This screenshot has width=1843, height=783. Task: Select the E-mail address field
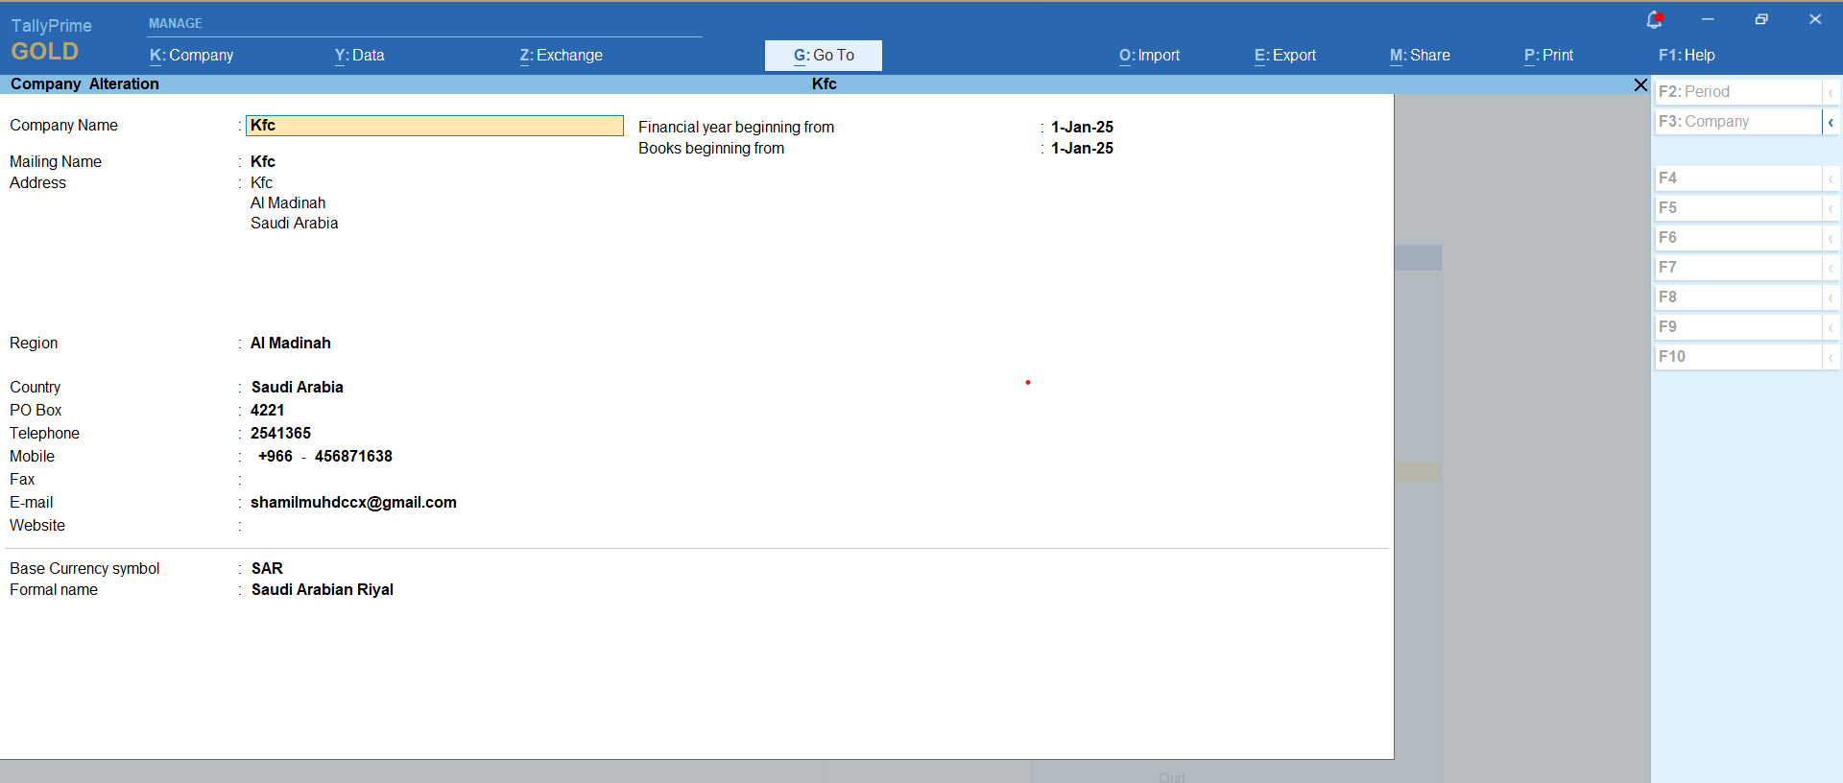(353, 503)
